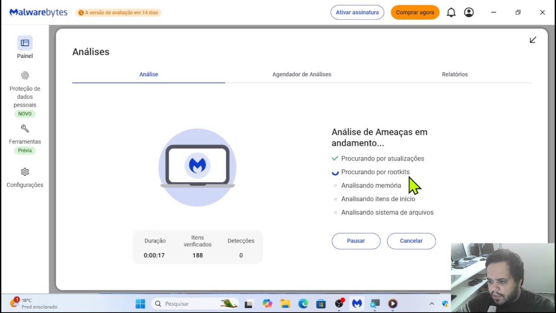The height and width of the screenshot is (313, 556).
Task: Pause the scan with Pausar
Action: pyautogui.click(x=356, y=241)
